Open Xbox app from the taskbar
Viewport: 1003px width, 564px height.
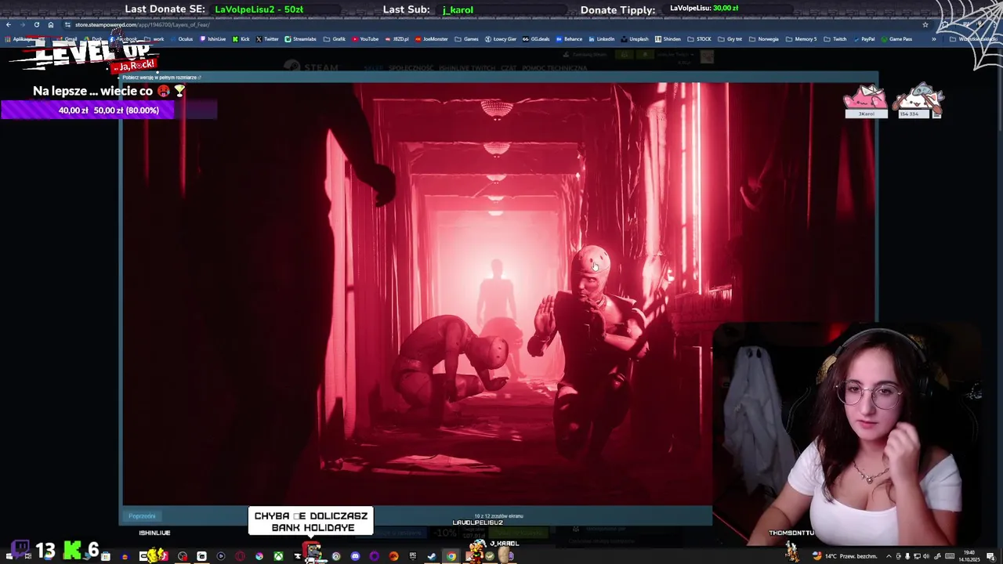[278, 556]
